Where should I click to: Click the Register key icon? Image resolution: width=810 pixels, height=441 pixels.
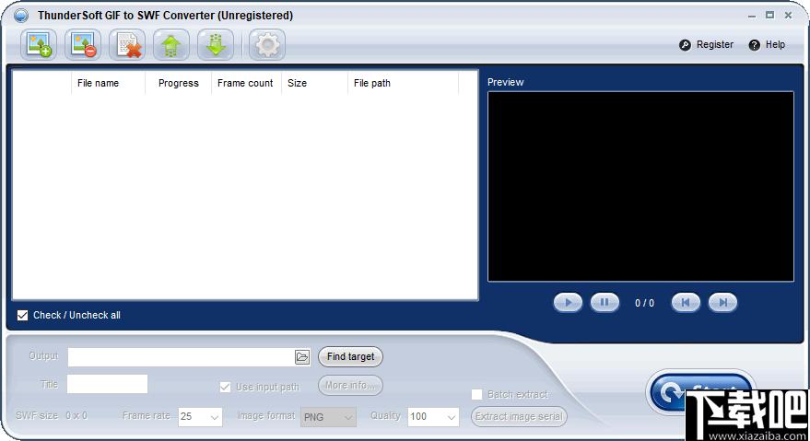tap(685, 45)
